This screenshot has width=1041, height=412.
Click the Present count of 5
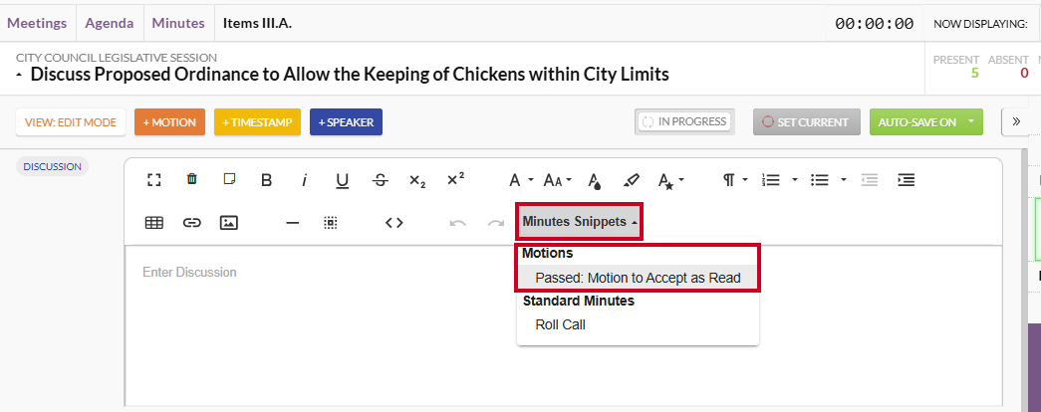tap(974, 73)
